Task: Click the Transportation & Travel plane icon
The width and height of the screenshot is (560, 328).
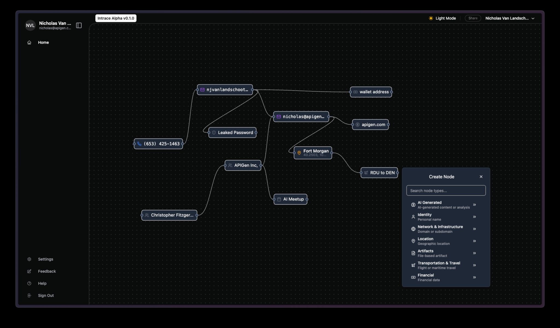Action: click(413, 265)
